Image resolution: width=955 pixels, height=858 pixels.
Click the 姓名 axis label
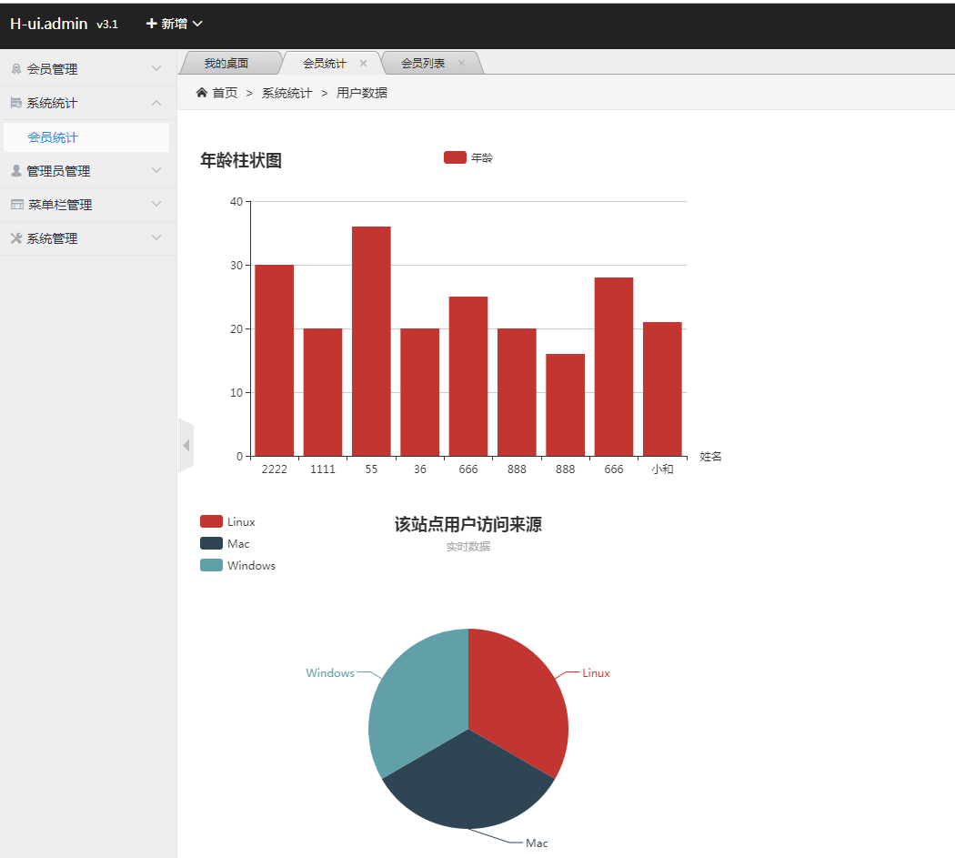pos(710,457)
